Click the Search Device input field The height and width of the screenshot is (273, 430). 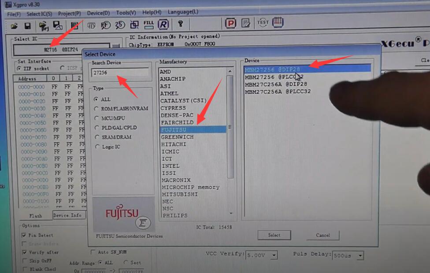[120, 73]
